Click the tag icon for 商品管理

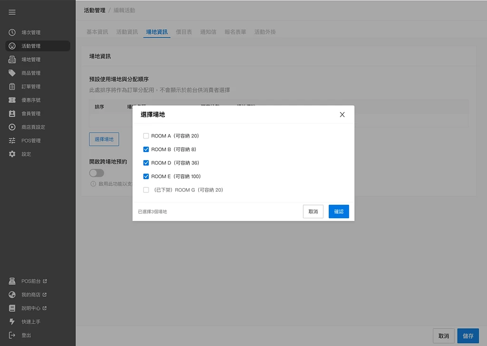(12, 73)
